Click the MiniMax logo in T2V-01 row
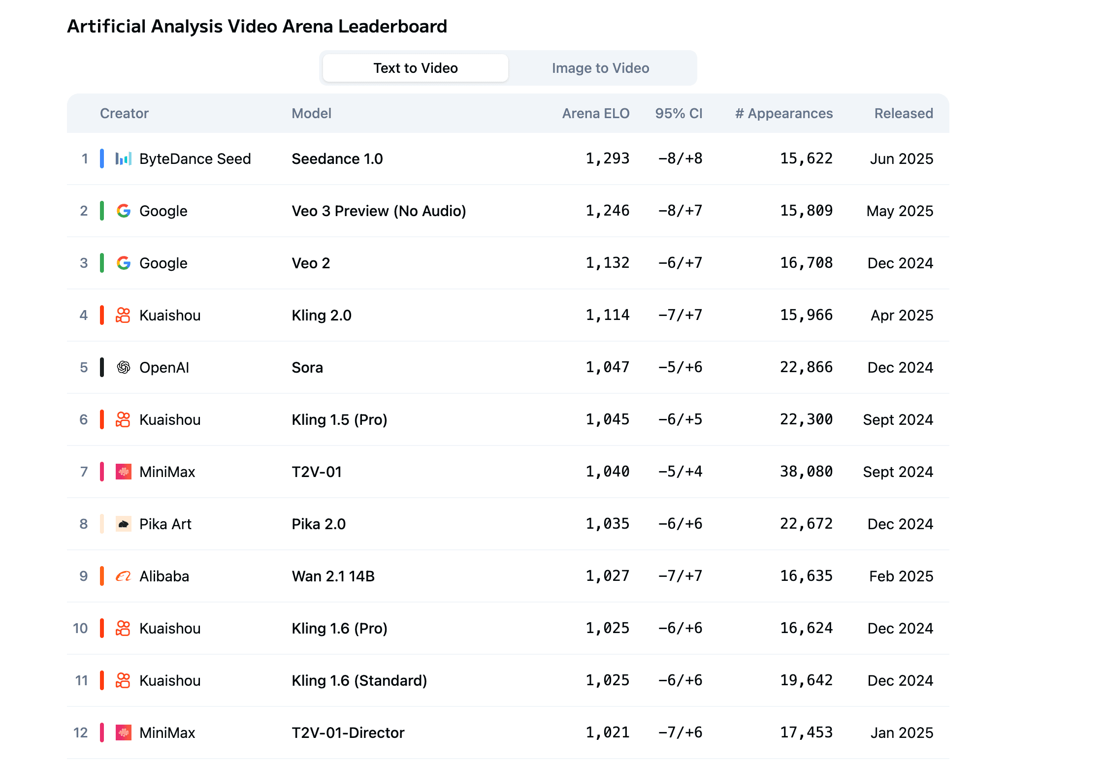This screenshot has width=1104, height=764. click(x=123, y=472)
